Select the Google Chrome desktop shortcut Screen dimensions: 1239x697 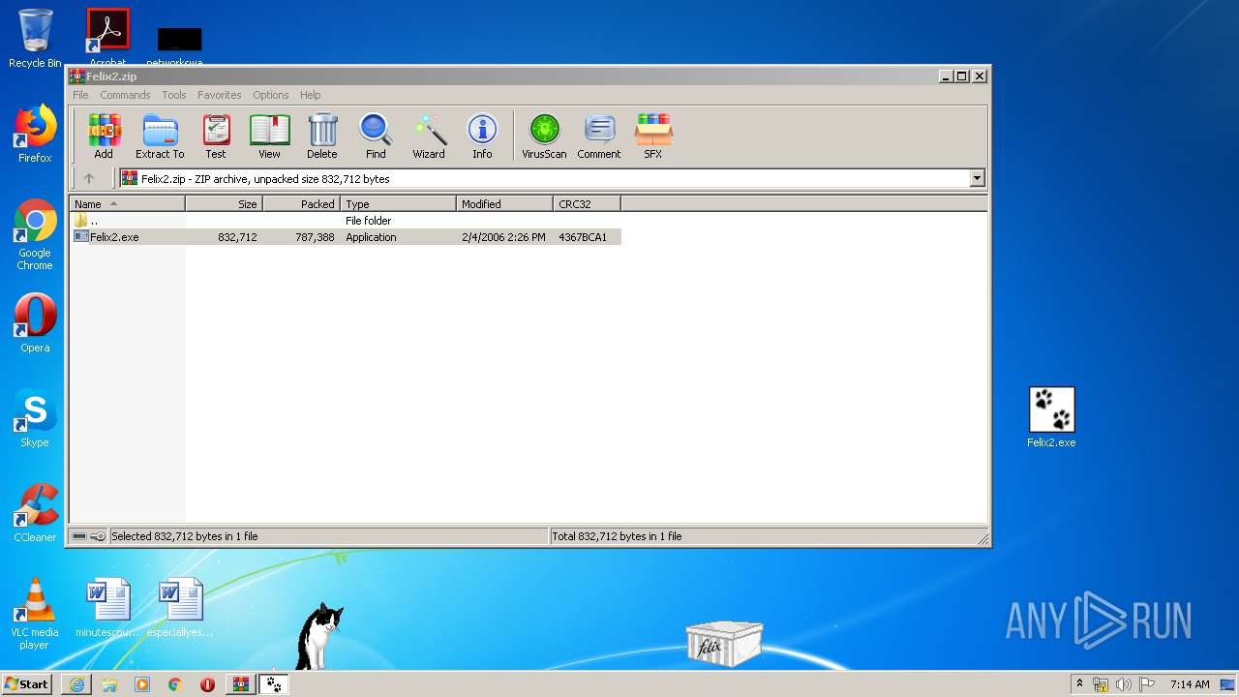35,234
